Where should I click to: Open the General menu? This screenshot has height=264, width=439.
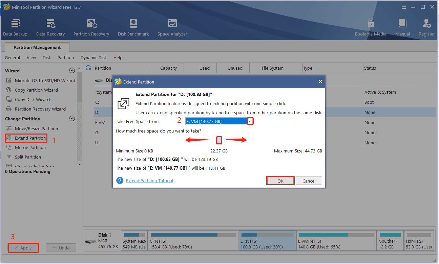(x=13, y=57)
